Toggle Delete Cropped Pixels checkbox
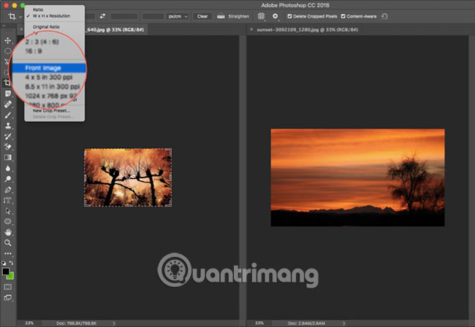 pyautogui.click(x=289, y=16)
